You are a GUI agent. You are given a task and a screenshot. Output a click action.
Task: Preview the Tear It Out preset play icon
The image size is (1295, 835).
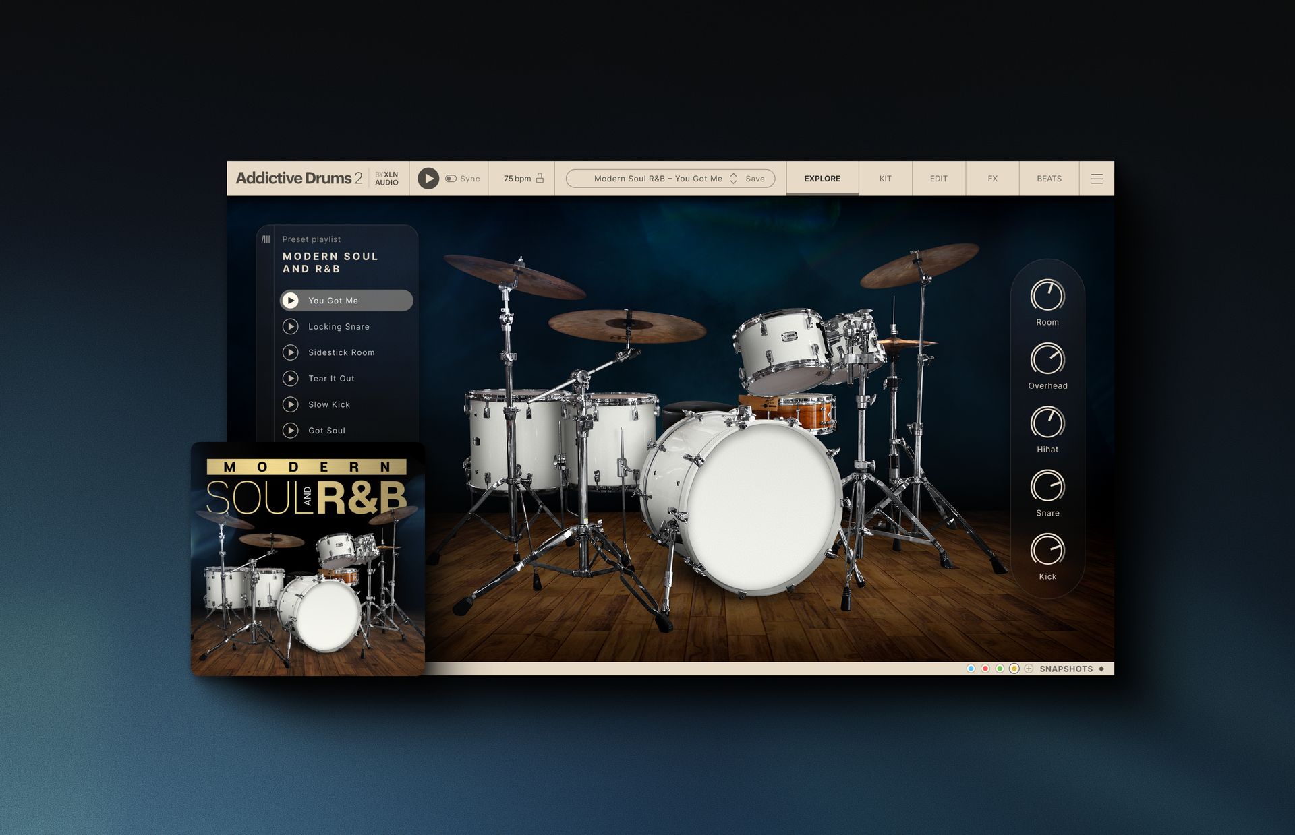coord(290,379)
